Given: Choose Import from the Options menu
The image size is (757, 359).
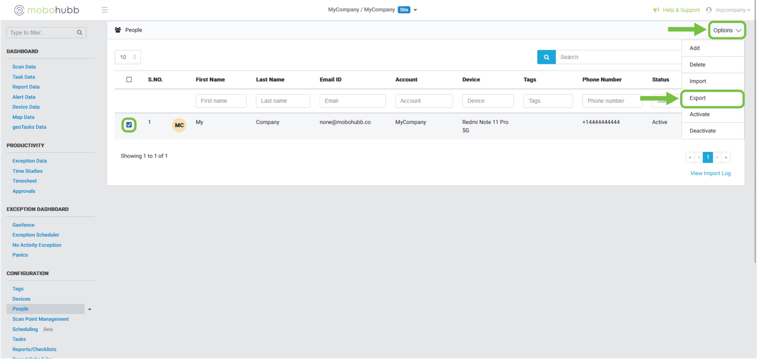Looking at the screenshot, I should pos(697,81).
